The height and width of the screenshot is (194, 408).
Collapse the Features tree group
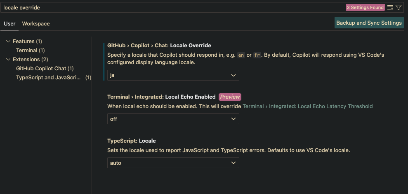tap(8, 41)
